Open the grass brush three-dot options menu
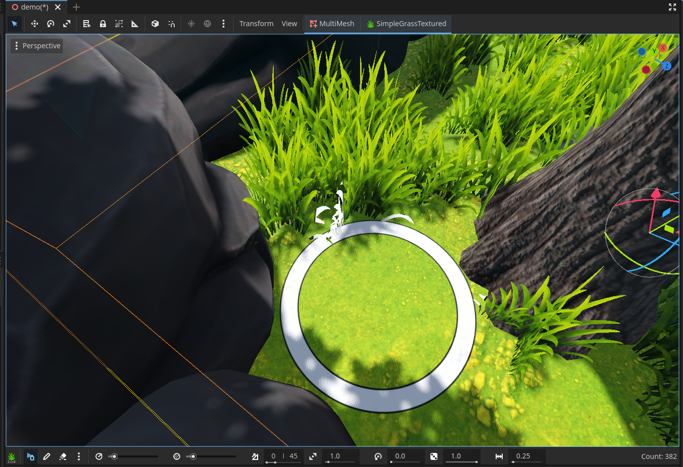The height and width of the screenshot is (467, 683). click(x=79, y=456)
